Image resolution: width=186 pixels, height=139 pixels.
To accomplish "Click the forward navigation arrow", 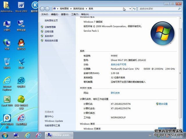I will pyautogui.click(x=47, y=9).
